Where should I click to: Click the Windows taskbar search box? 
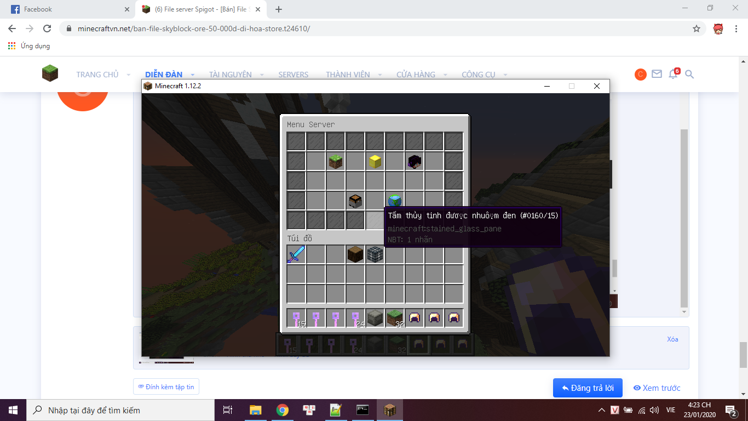[120, 410]
